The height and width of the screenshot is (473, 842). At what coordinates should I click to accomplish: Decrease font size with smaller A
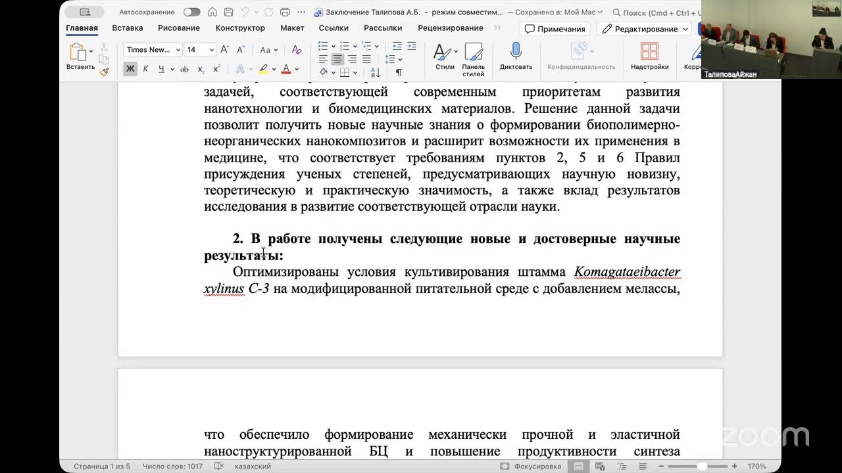point(241,50)
